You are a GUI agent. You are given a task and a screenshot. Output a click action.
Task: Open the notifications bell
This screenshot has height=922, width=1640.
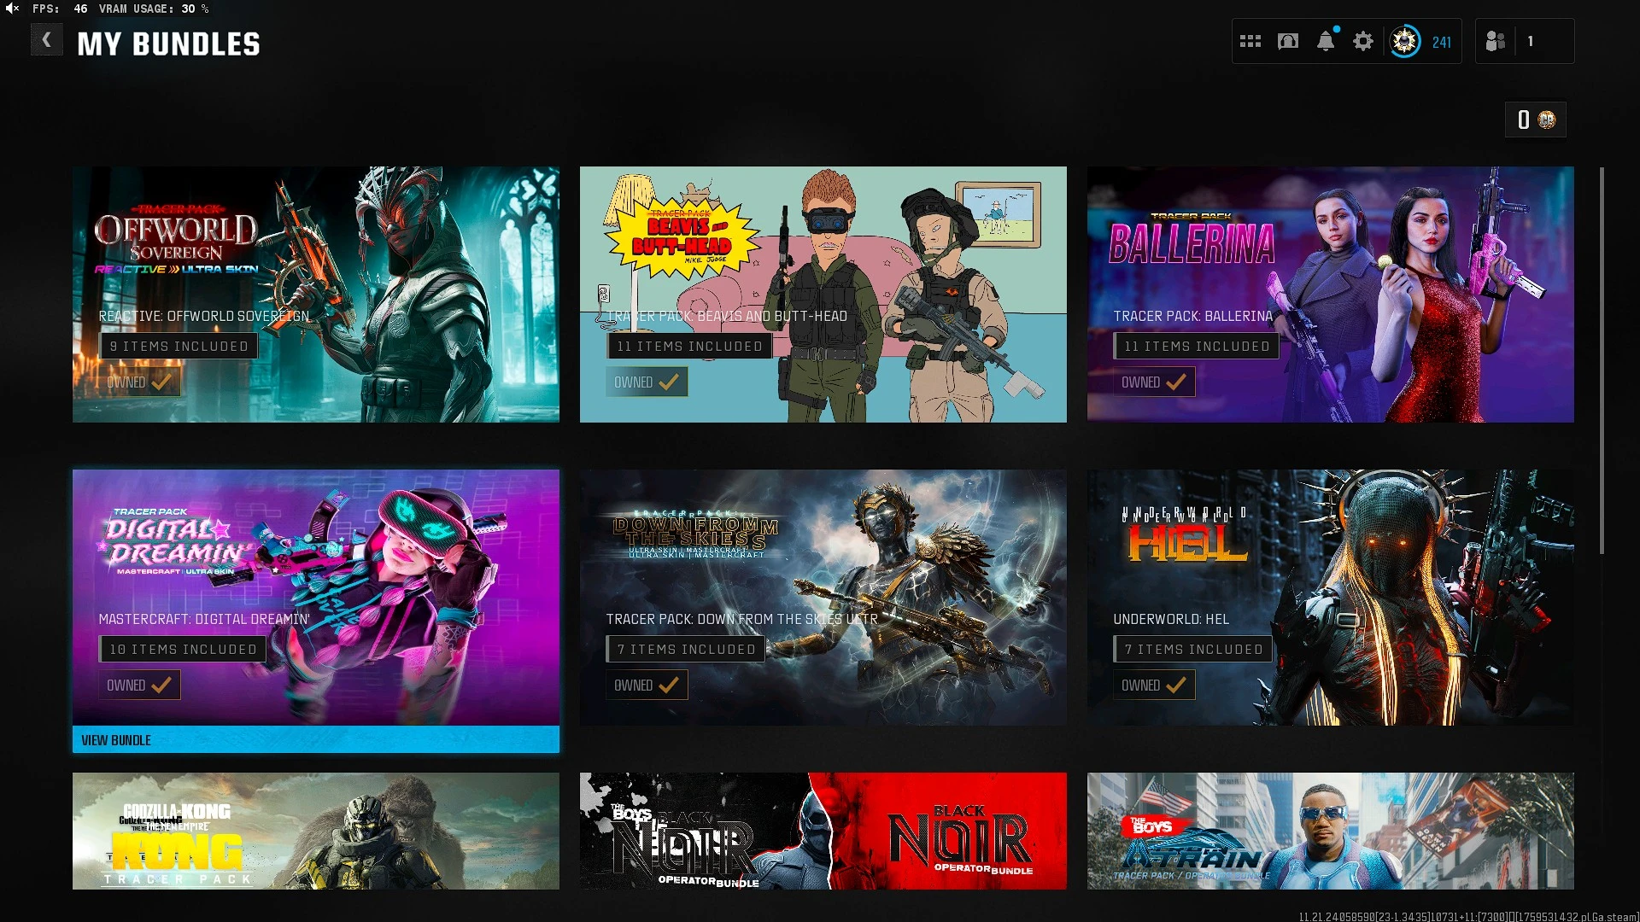click(x=1325, y=41)
